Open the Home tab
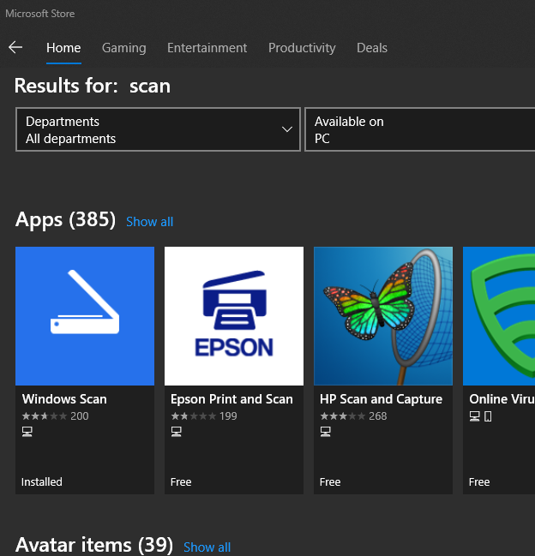535x556 pixels. 63,48
